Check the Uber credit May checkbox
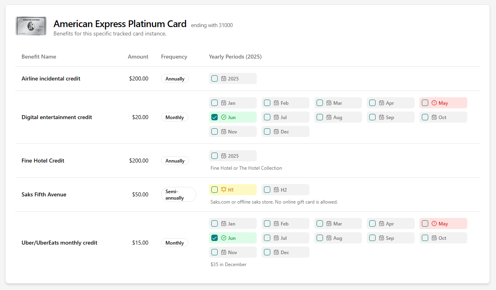496x290 pixels. click(425, 223)
